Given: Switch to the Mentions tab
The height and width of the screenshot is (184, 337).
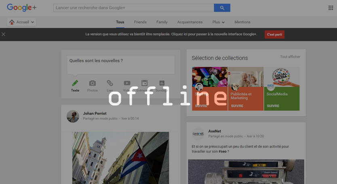Looking at the screenshot, I should point(242,22).
